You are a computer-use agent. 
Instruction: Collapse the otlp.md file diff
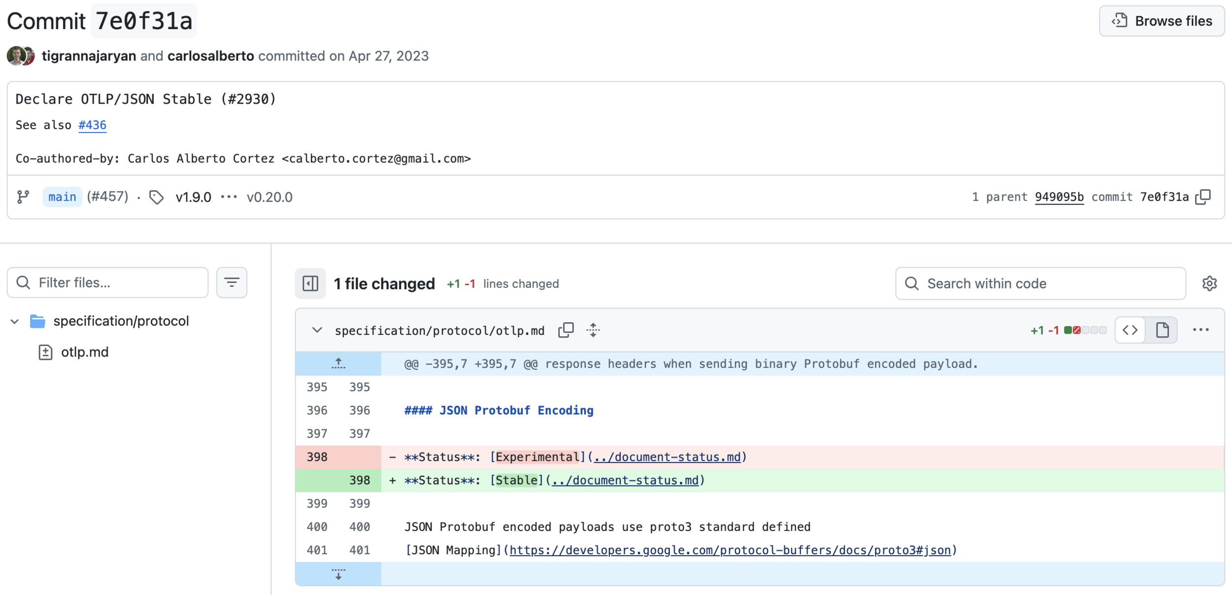[317, 330]
